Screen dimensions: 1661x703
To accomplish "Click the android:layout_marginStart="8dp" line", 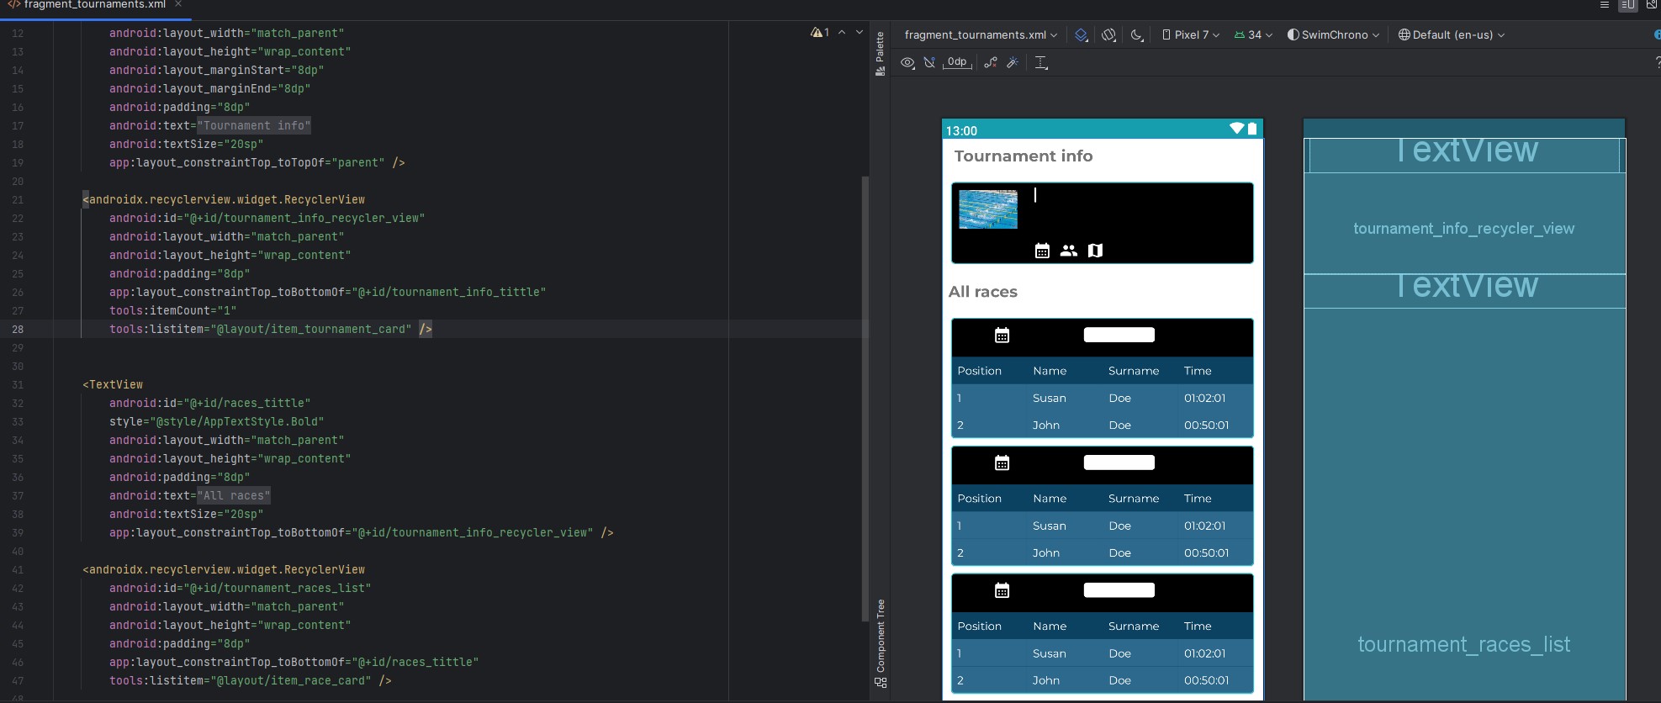I will pyautogui.click(x=217, y=70).
